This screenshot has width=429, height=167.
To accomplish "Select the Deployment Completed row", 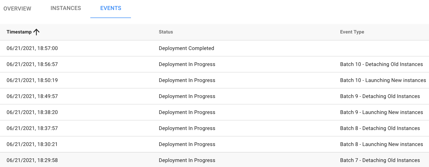I will pyautogui.click(x=186, y=48).
